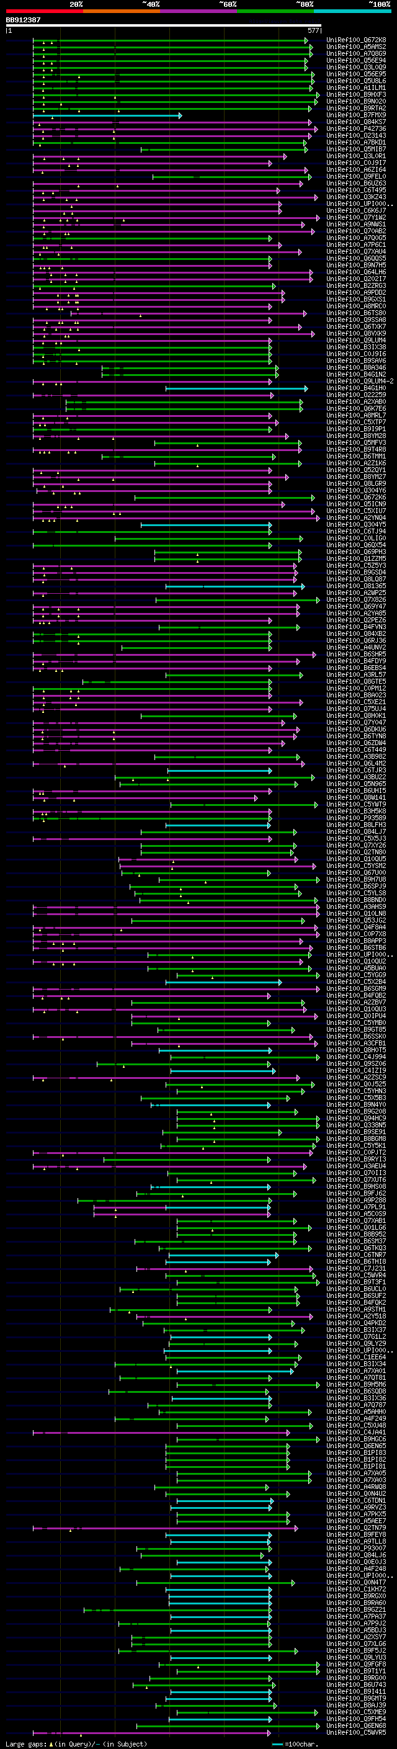Select label UniRef100_Q70AB2
Screen dimensions: 397x1749
point(356,231)
